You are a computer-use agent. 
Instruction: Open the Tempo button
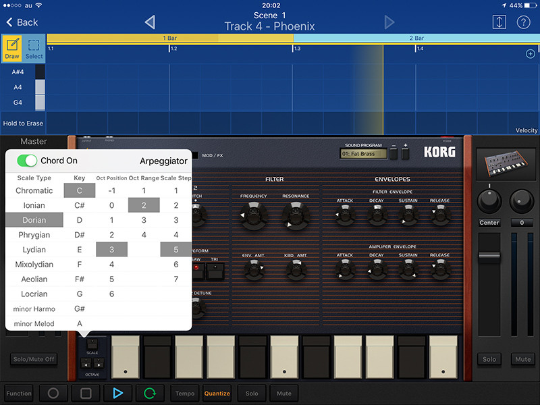pyautogui.click(x=185, y=393)
